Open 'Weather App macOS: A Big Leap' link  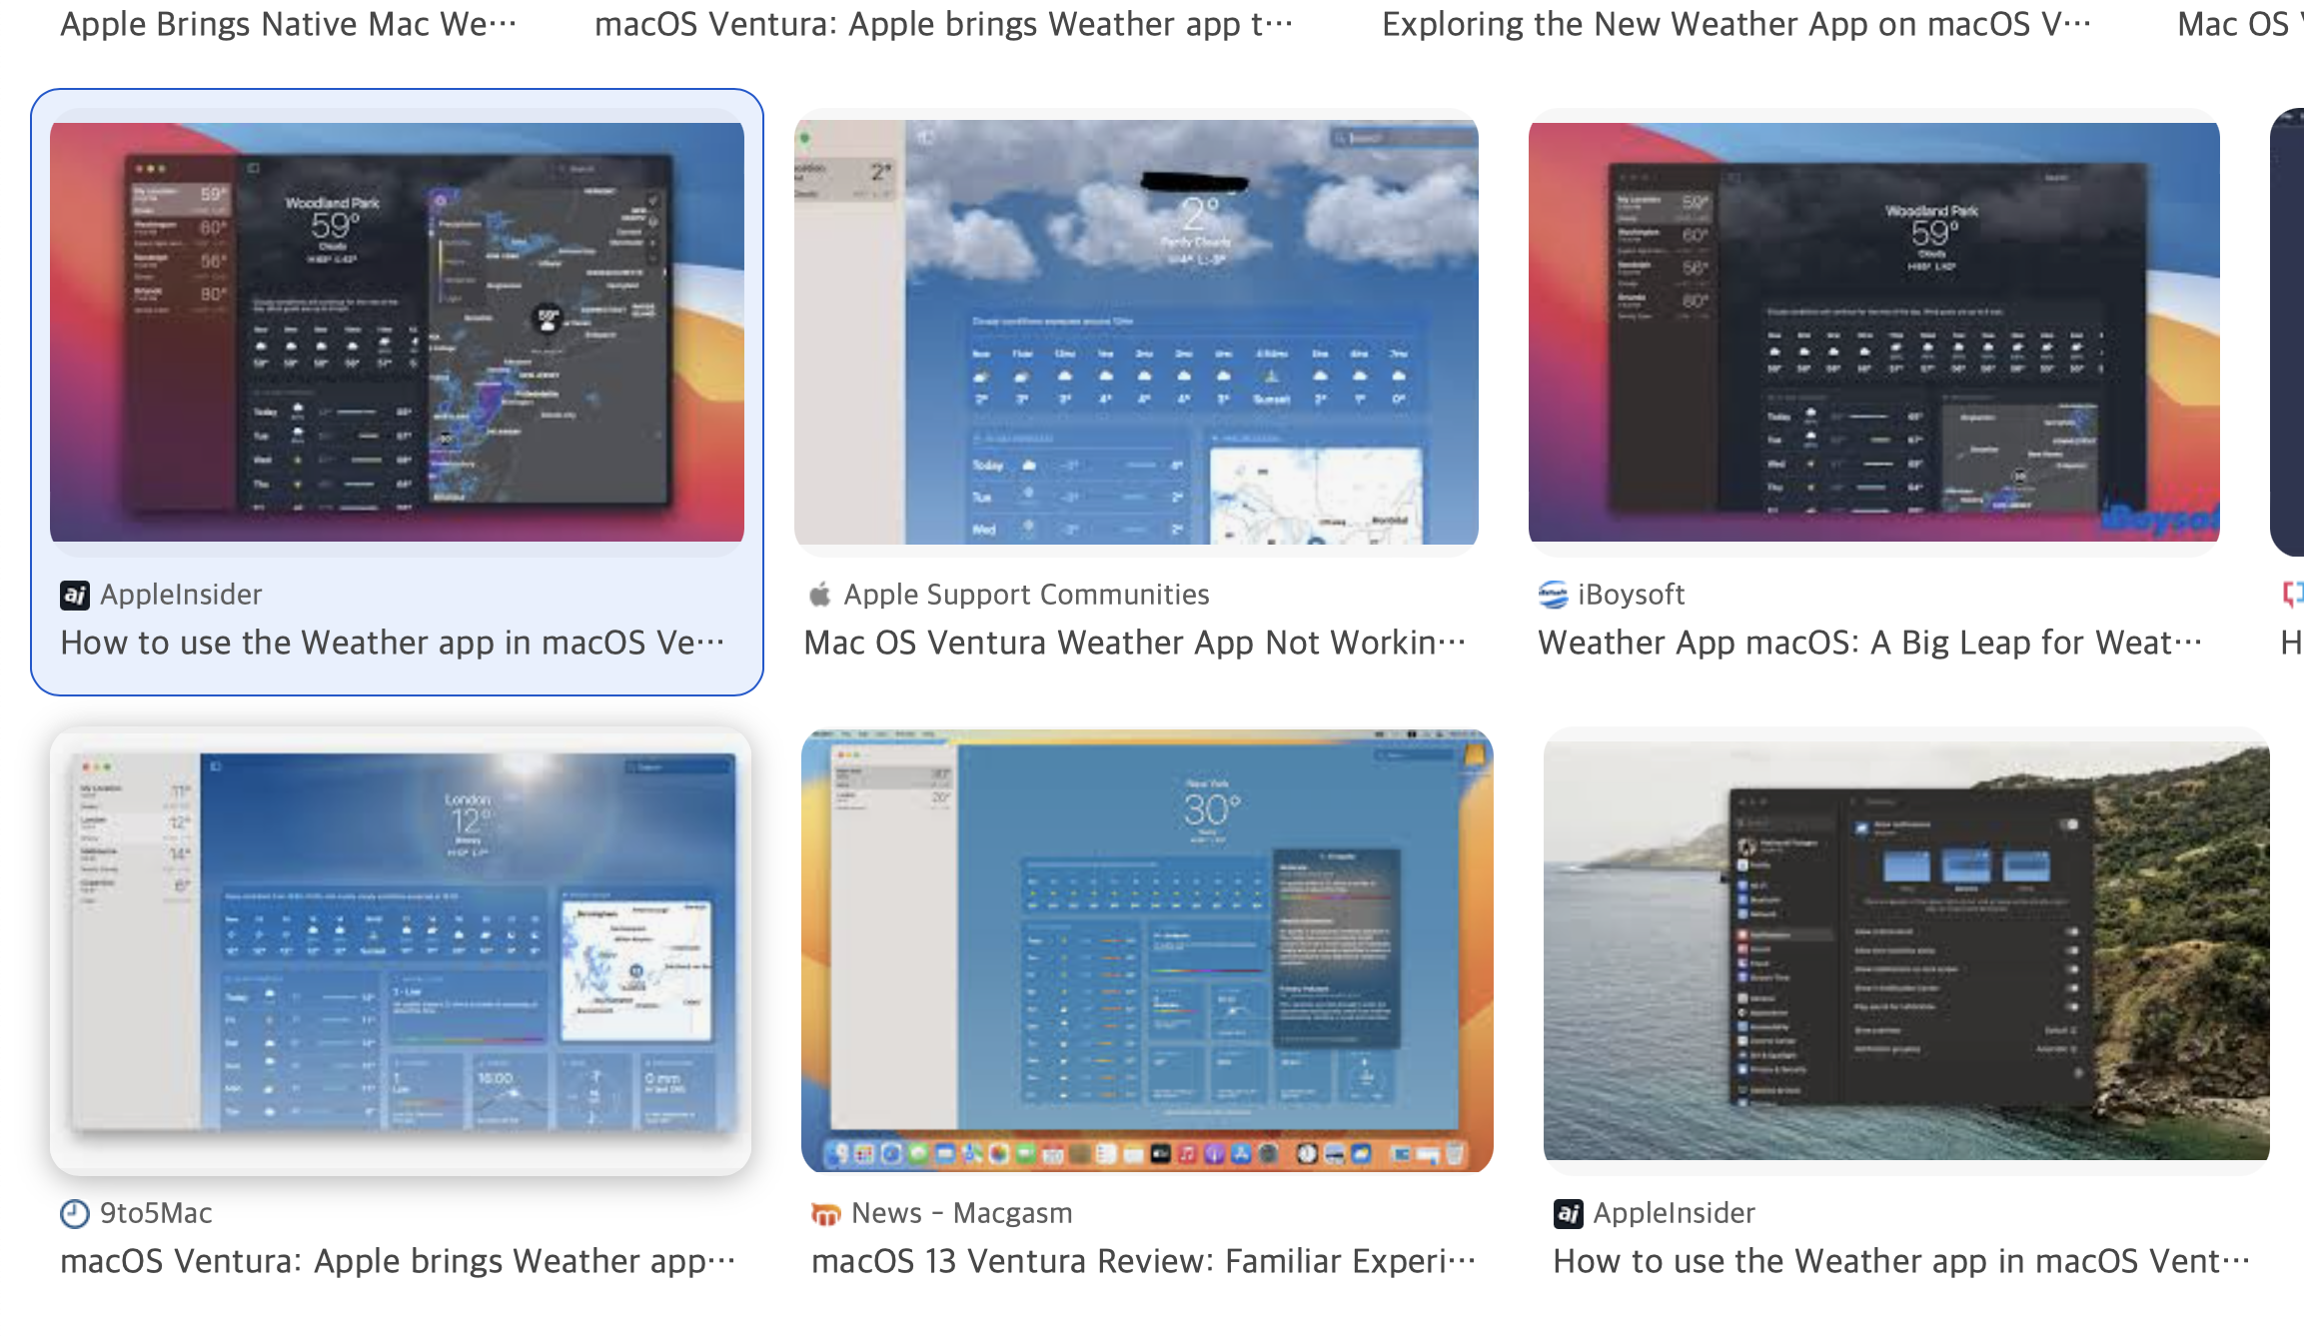pos(1868,644)
